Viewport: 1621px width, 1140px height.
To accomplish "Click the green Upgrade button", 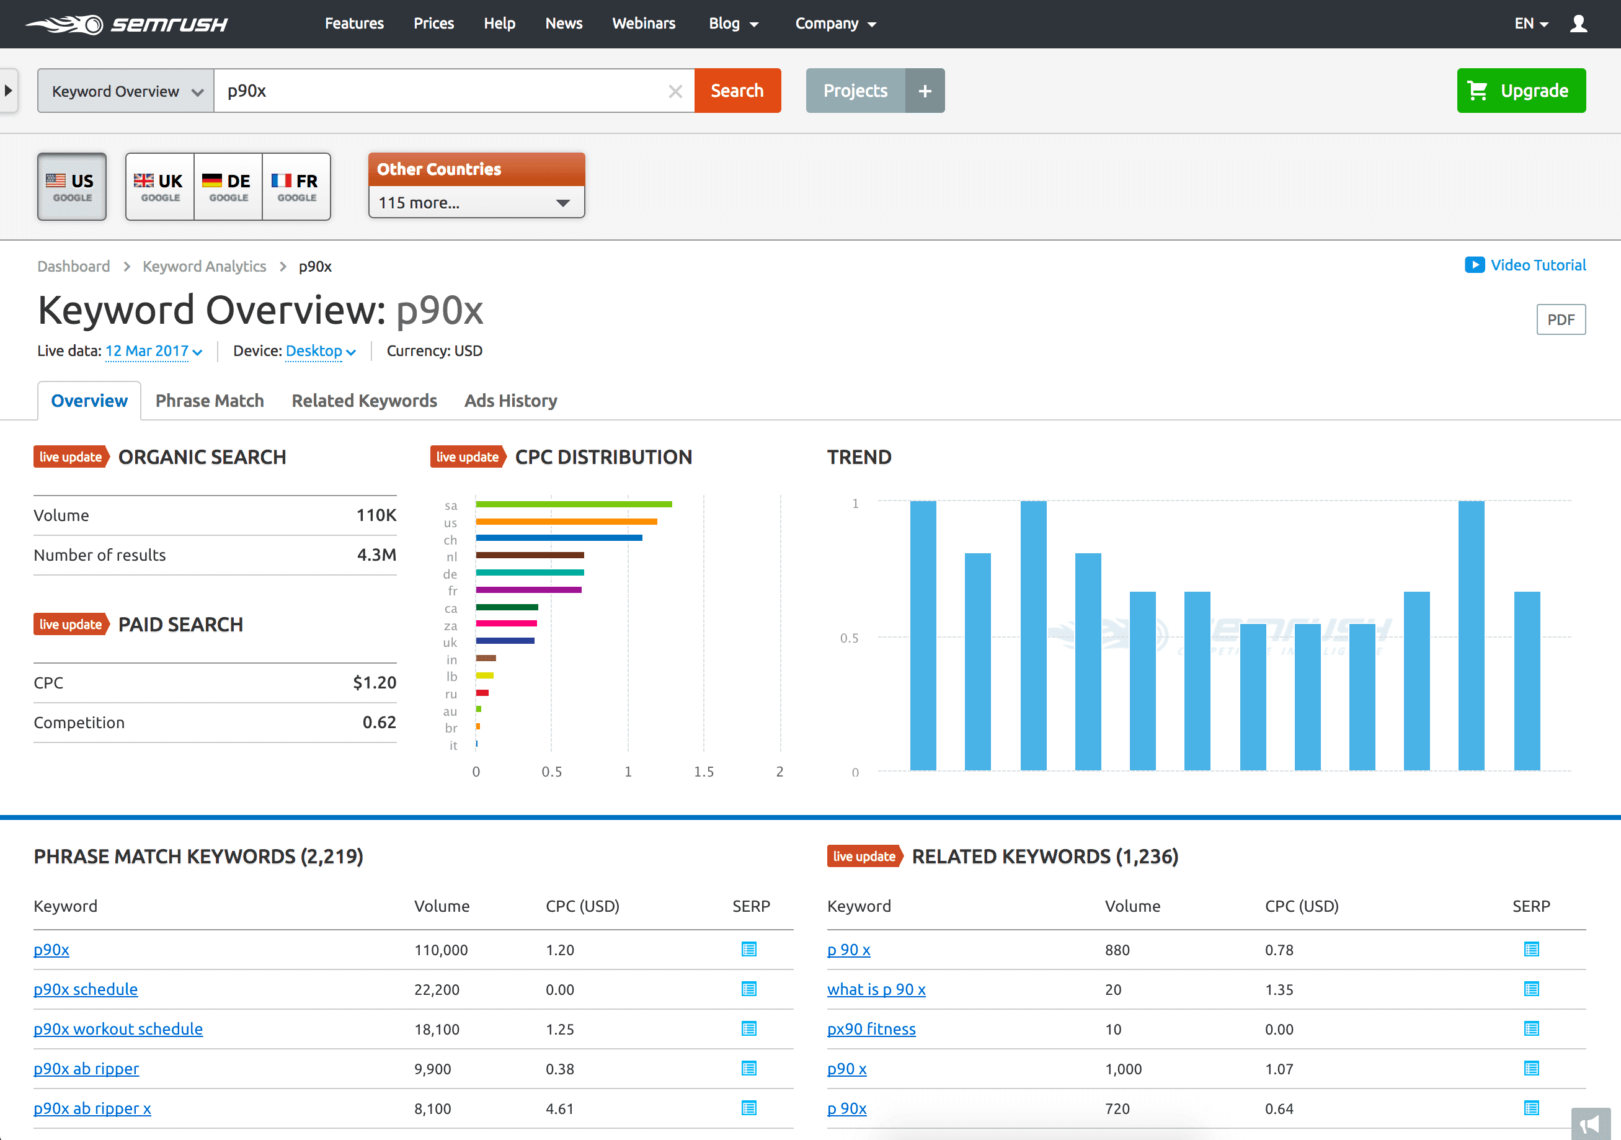I will point(1521,91).
